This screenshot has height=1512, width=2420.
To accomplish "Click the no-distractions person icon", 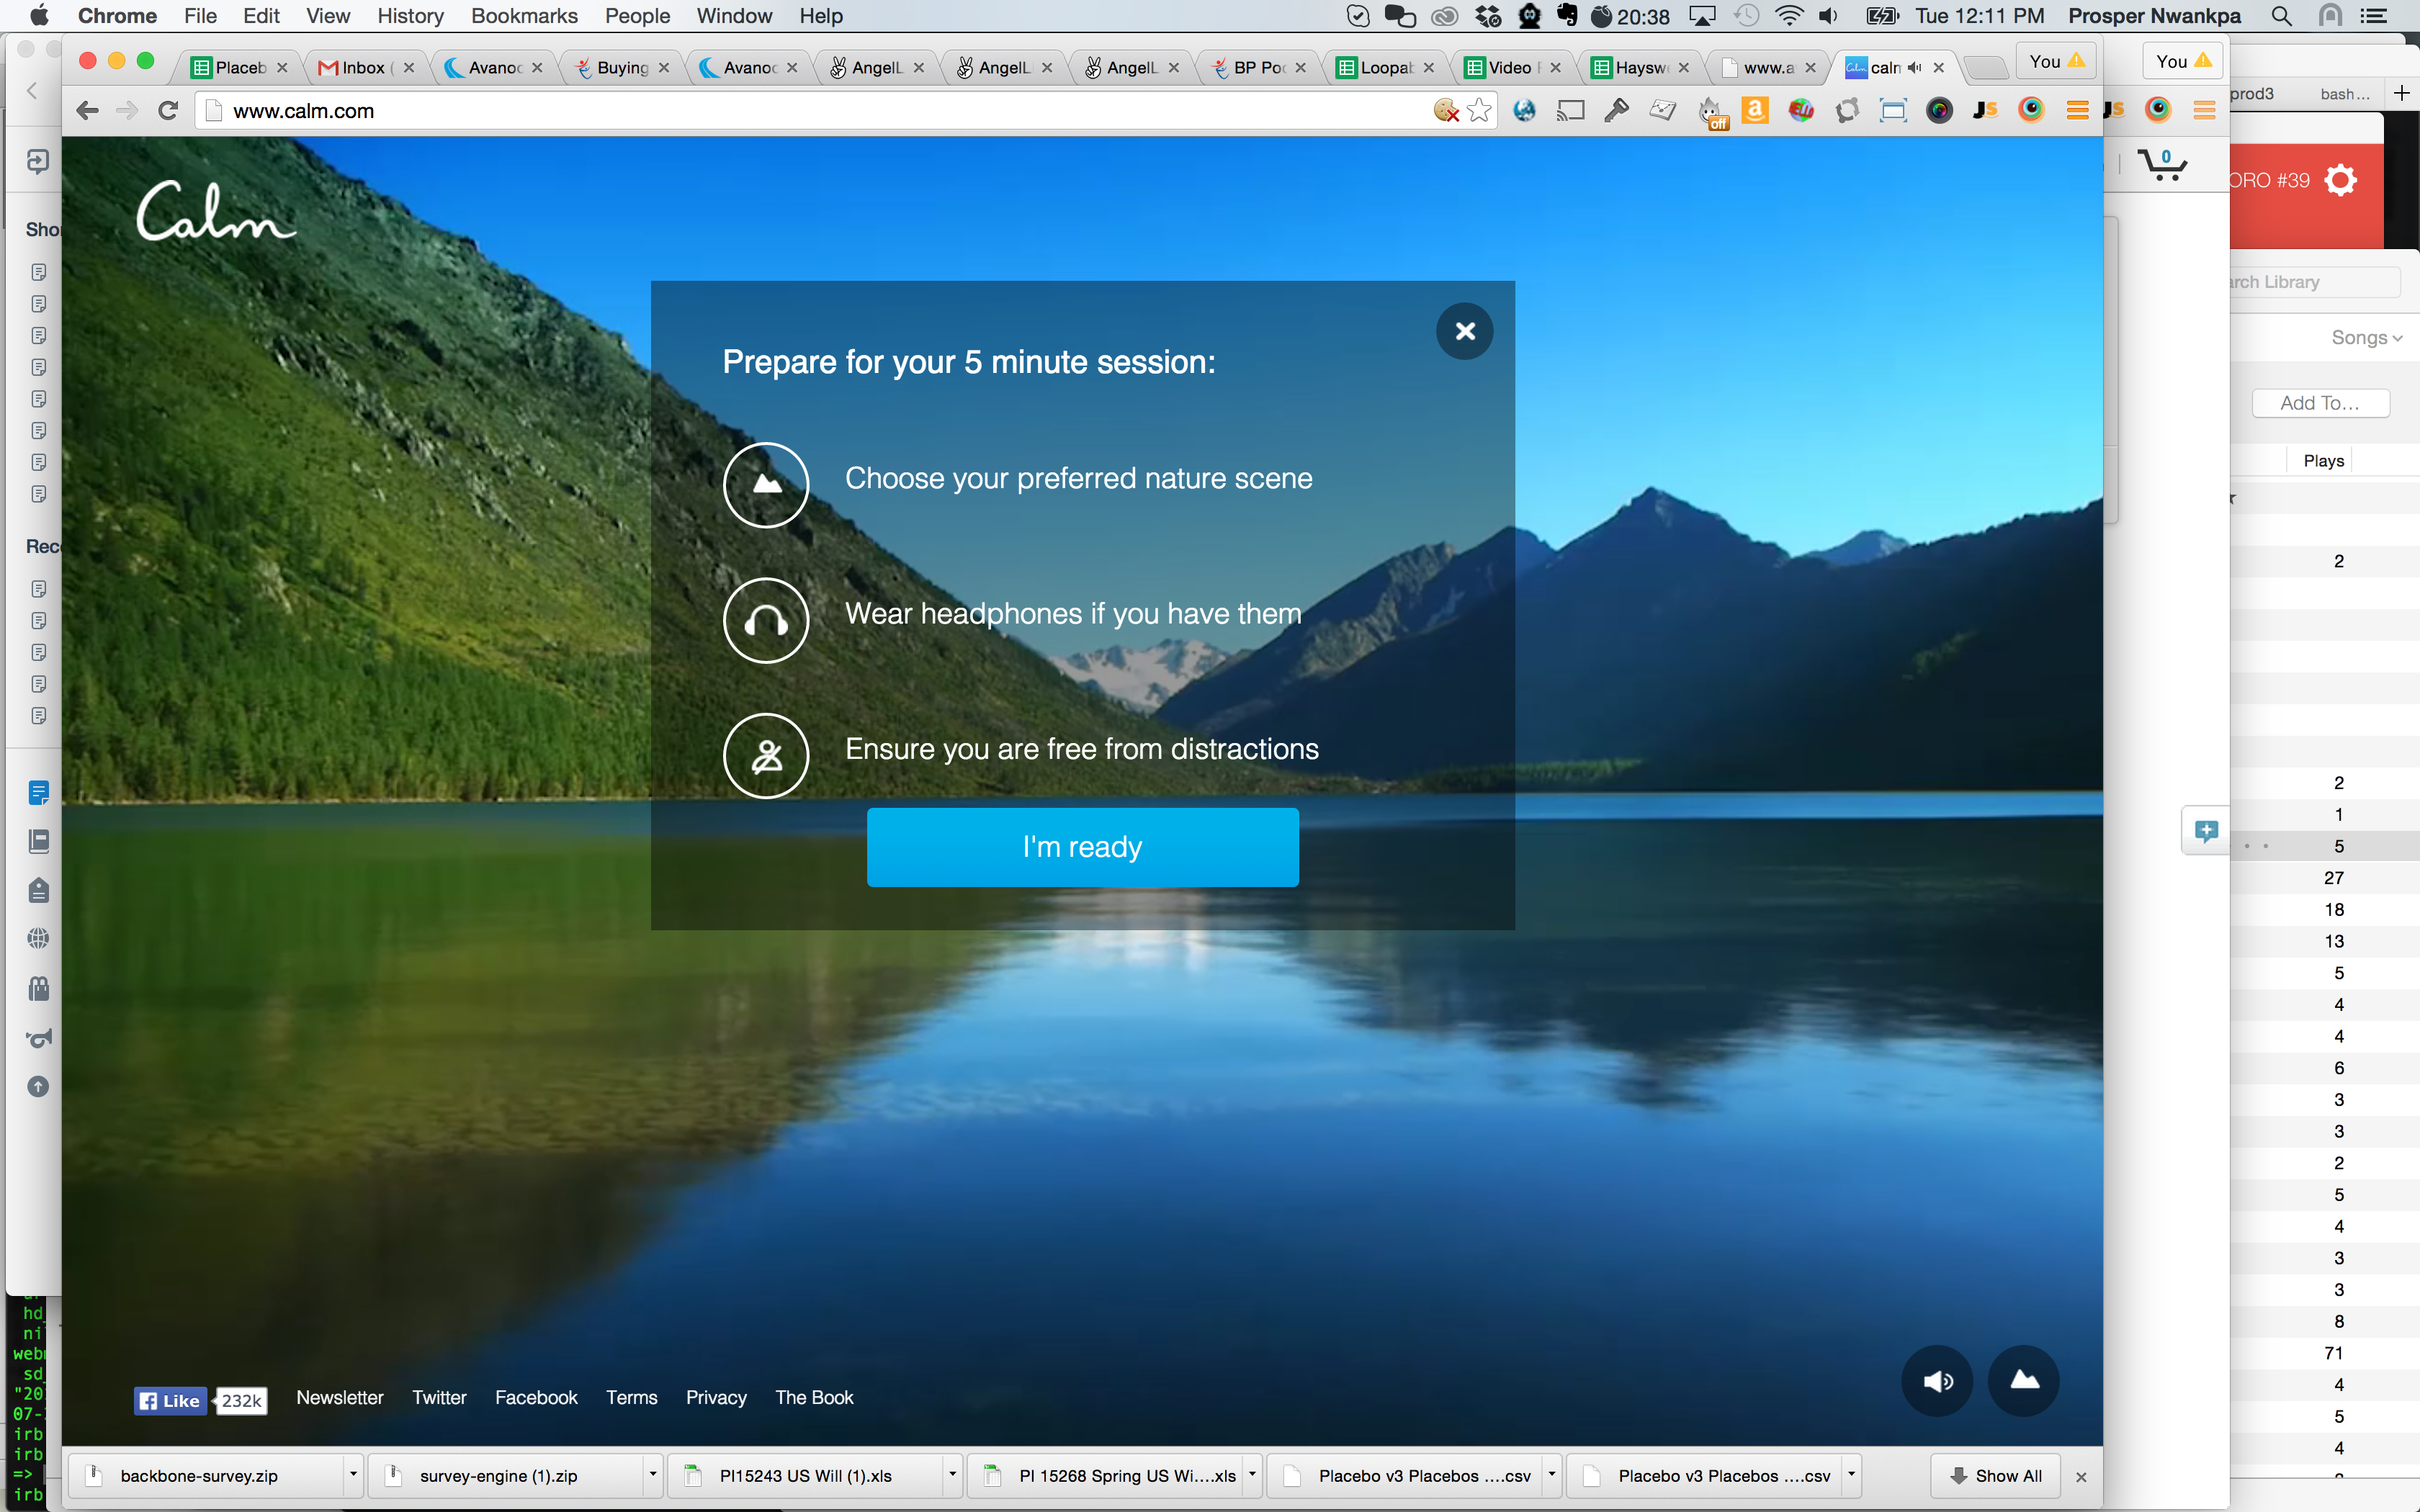I will (766, 756).
